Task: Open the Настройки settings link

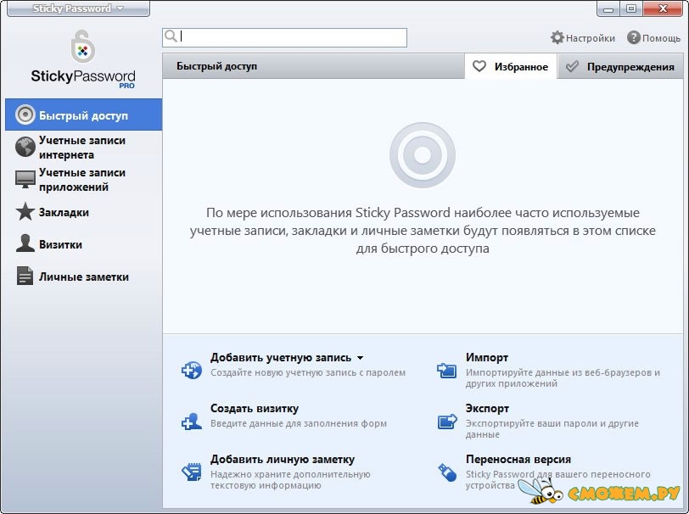Action: [590, 38]
